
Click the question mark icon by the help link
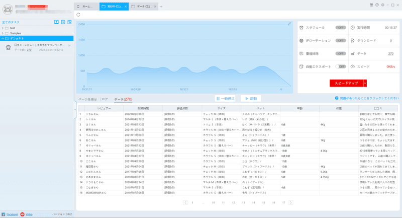[x=337, y=98]
